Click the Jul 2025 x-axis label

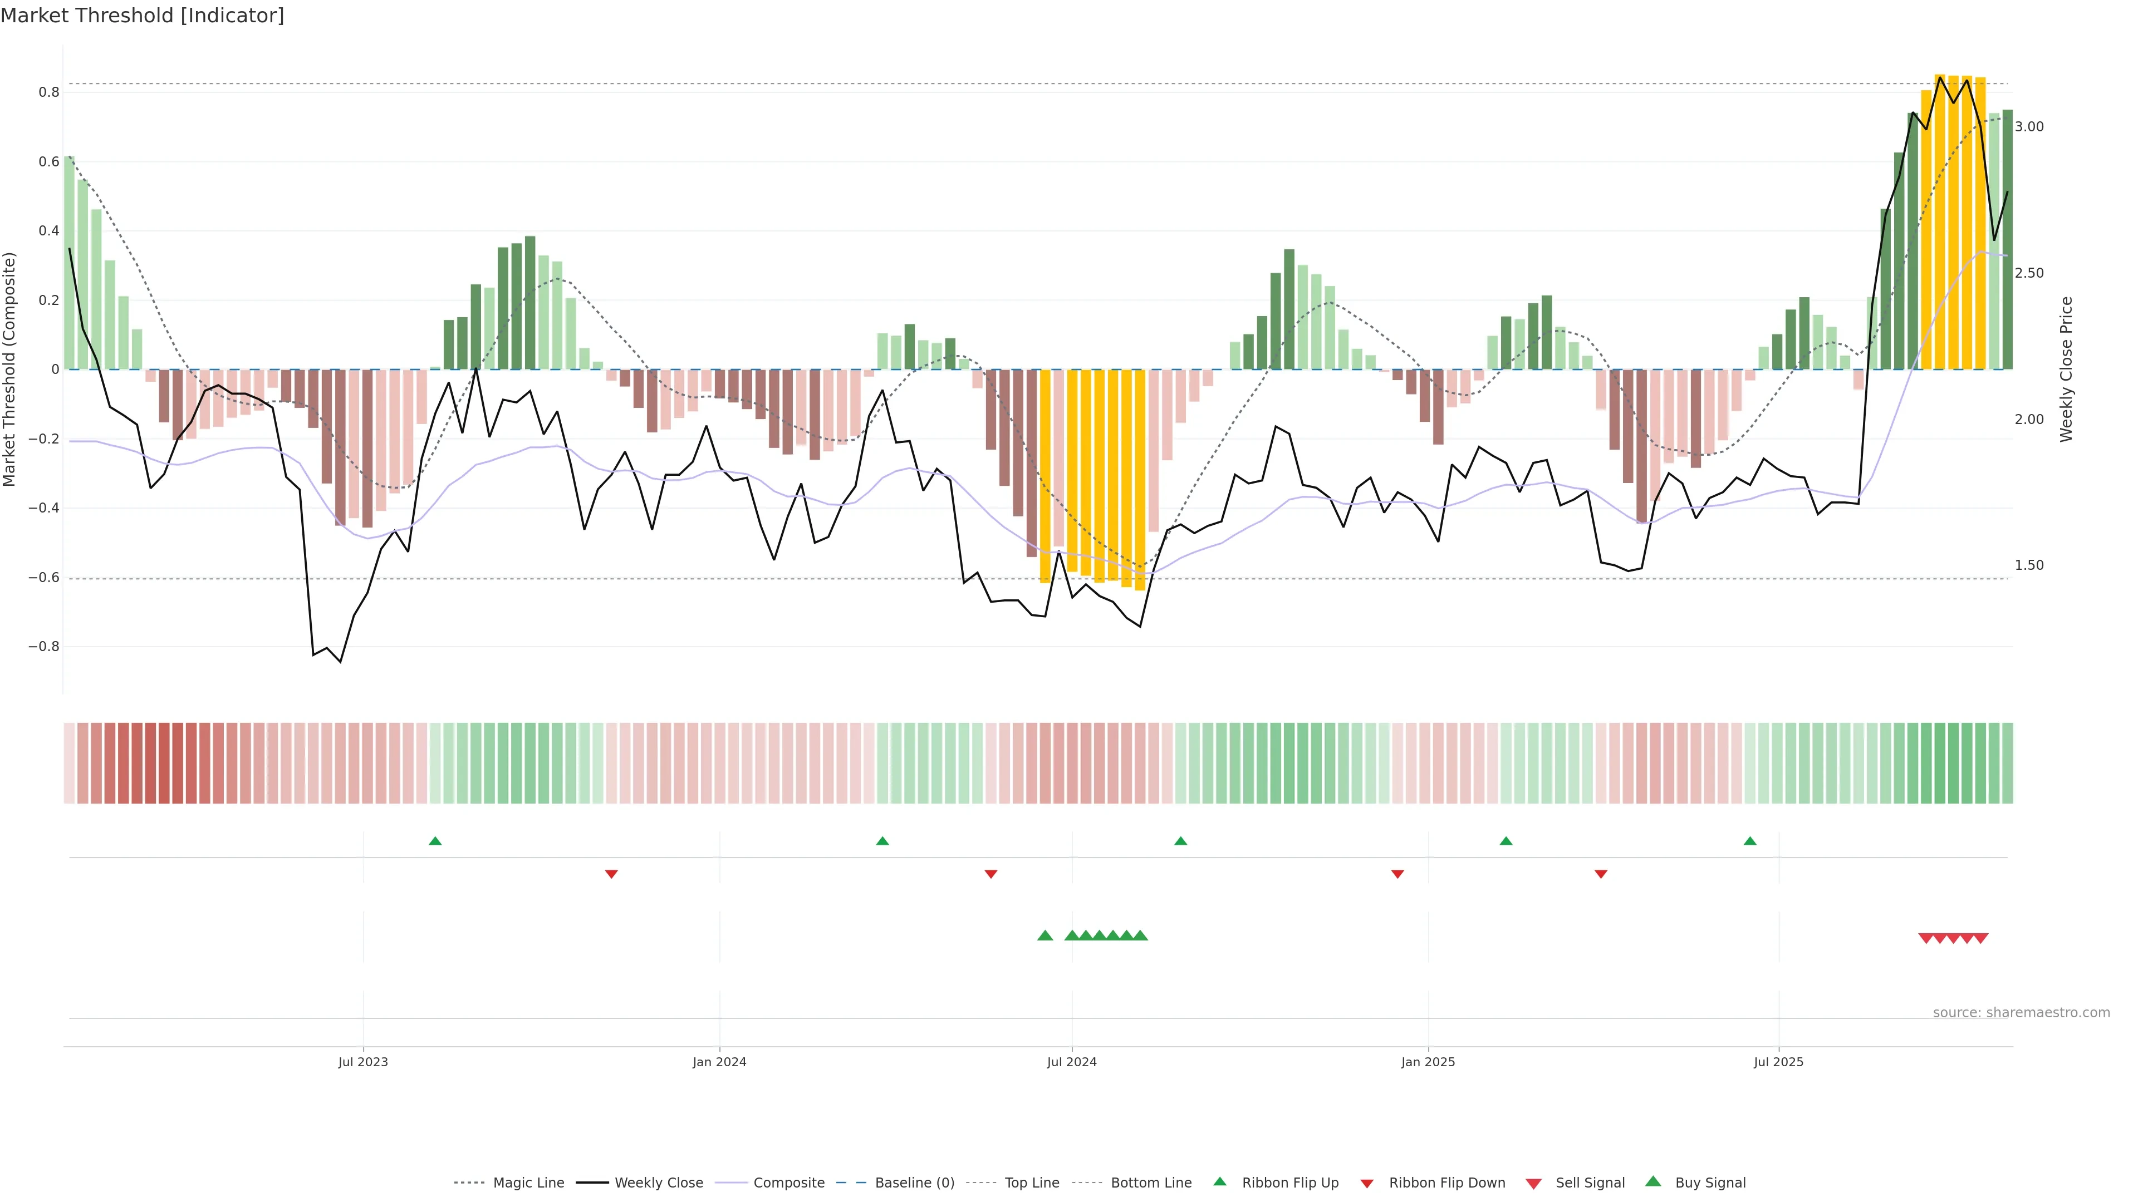pos(1779,1062)
